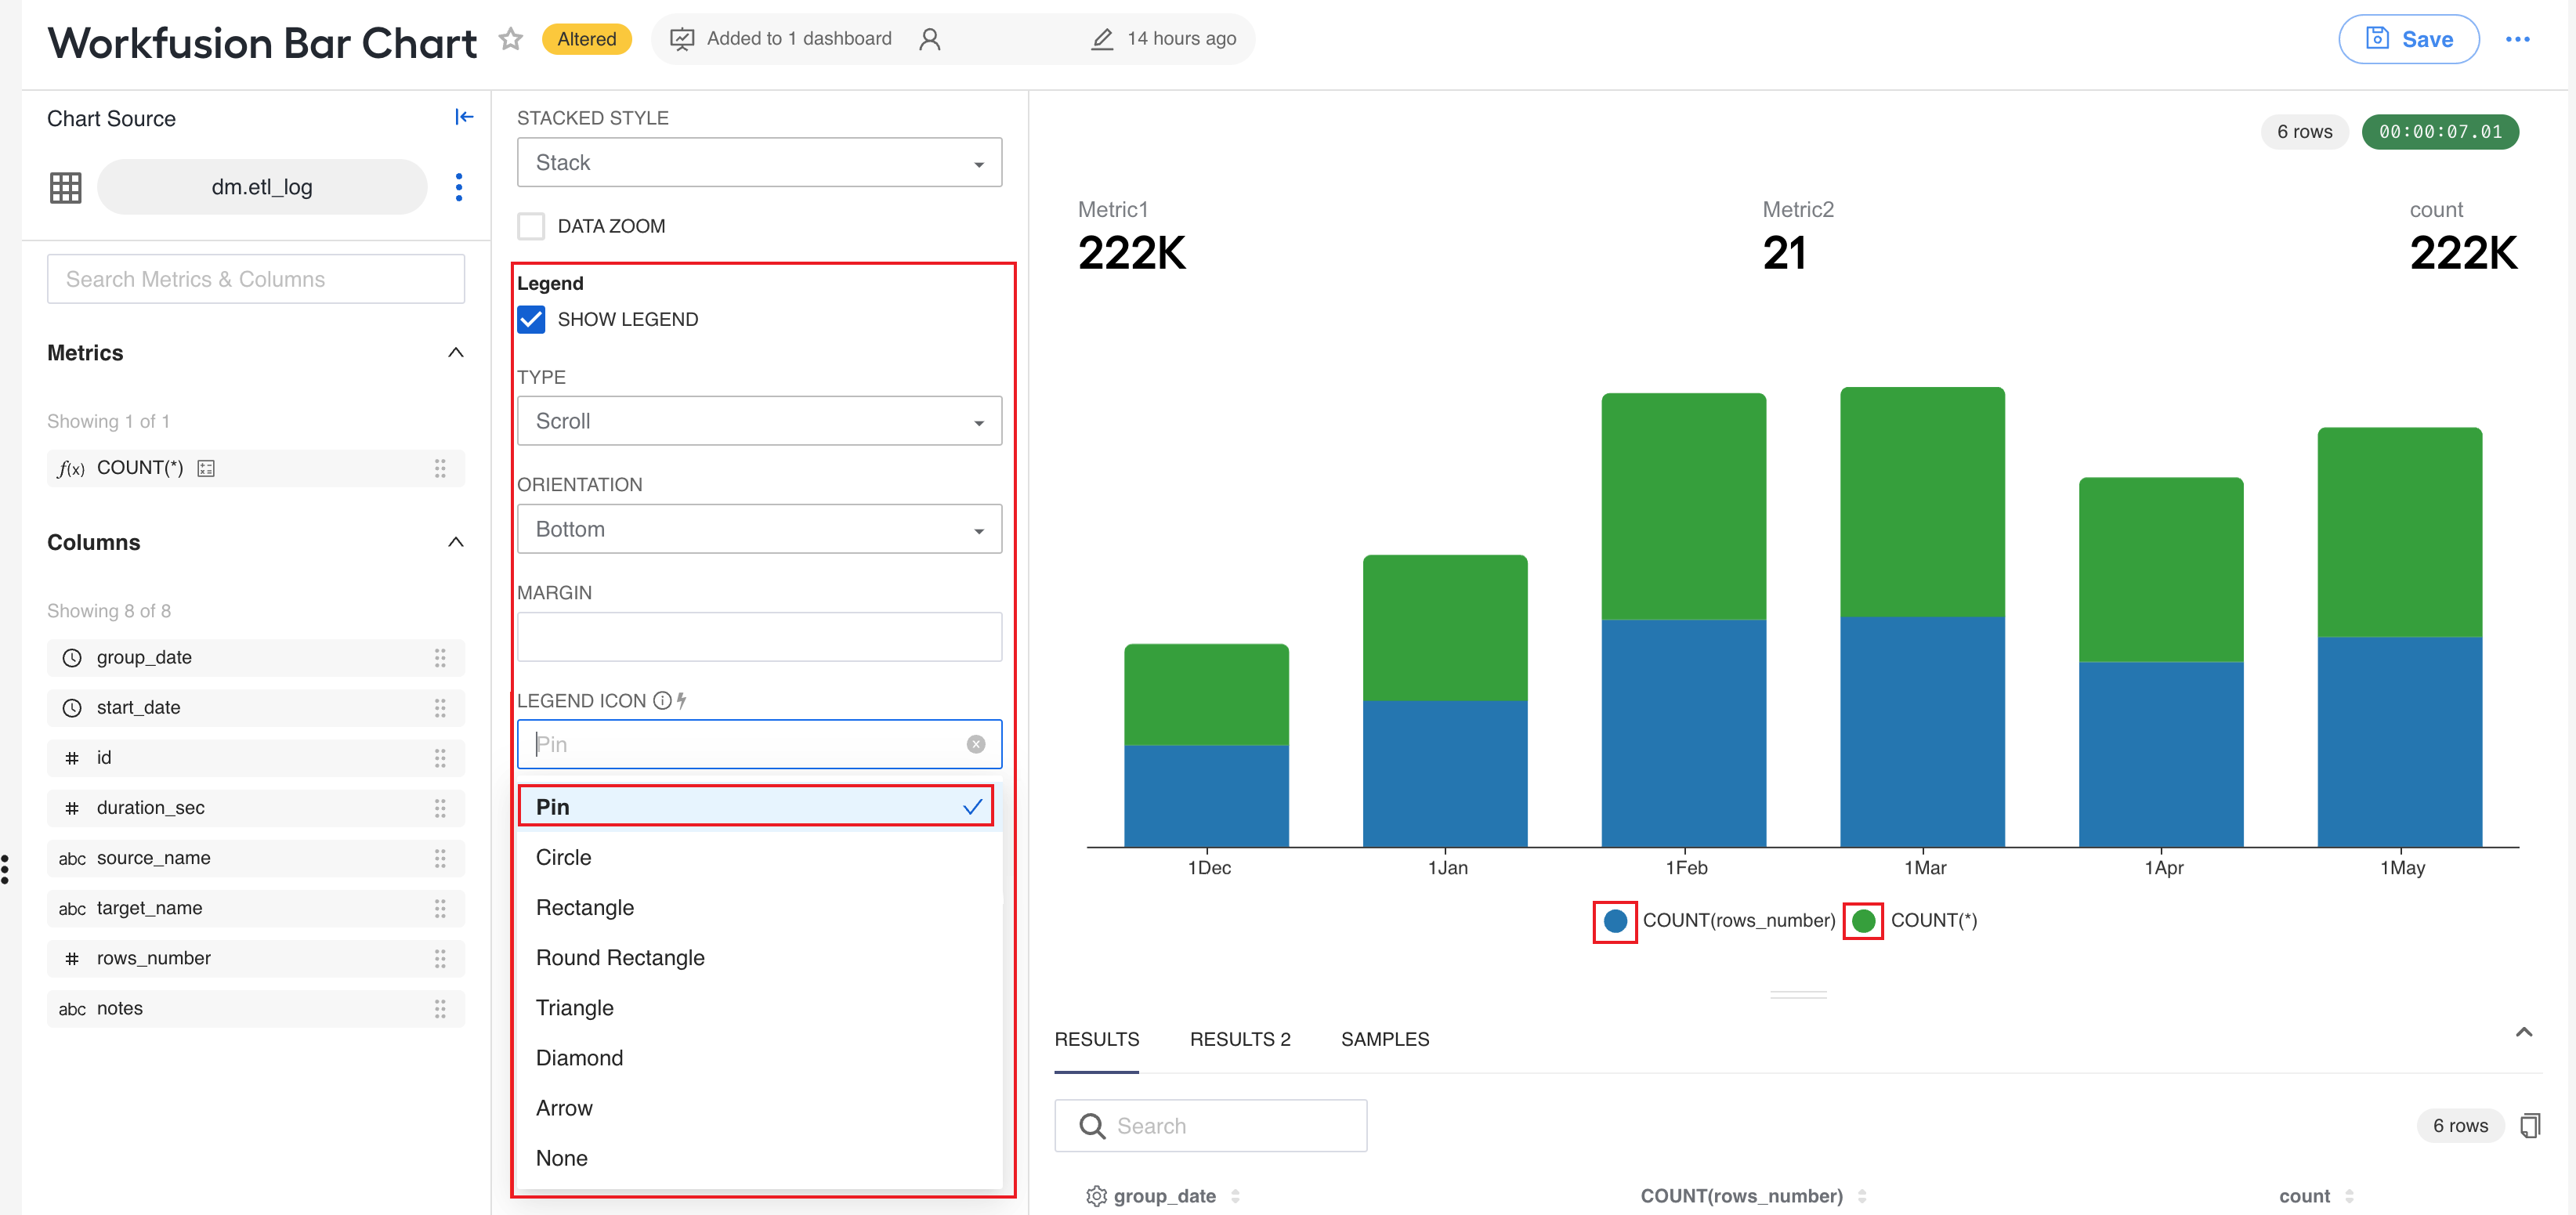
Task: Open the Samples tab
Action: click(x=1385, y=1039)
